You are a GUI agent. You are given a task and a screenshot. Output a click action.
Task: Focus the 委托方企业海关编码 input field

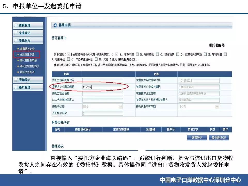103,87
